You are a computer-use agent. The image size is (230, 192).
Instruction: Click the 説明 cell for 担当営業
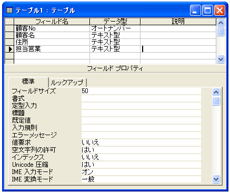coord(178,49)
